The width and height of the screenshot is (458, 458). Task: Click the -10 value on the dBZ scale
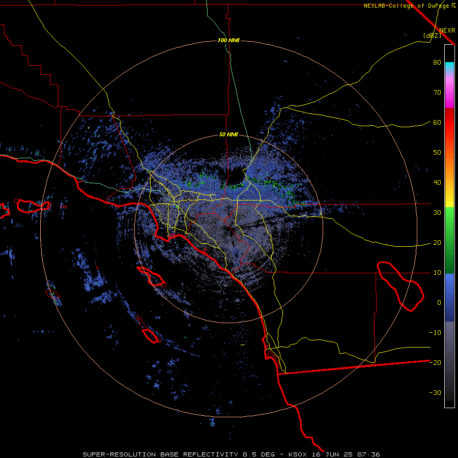(x=435, y=333)
